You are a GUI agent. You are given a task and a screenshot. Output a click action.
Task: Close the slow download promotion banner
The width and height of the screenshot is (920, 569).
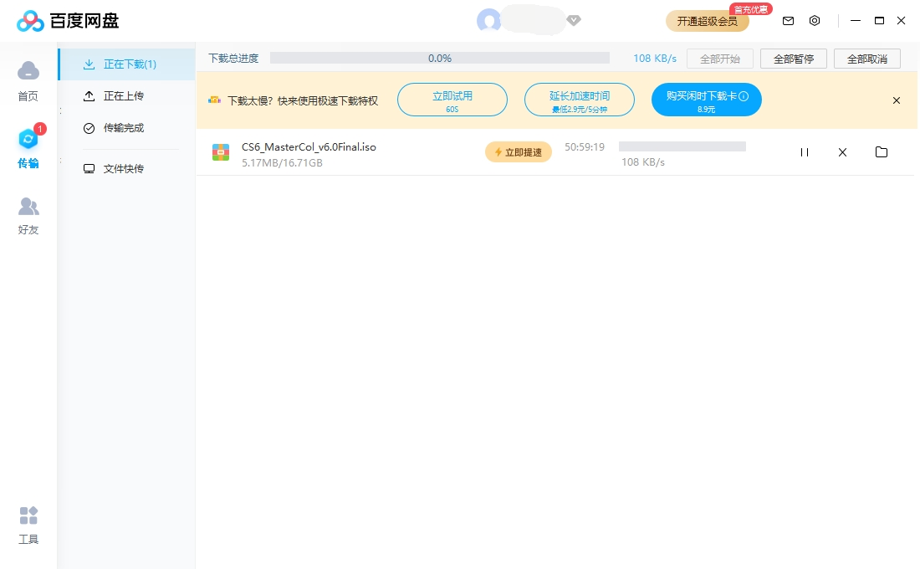coord(897,100)
